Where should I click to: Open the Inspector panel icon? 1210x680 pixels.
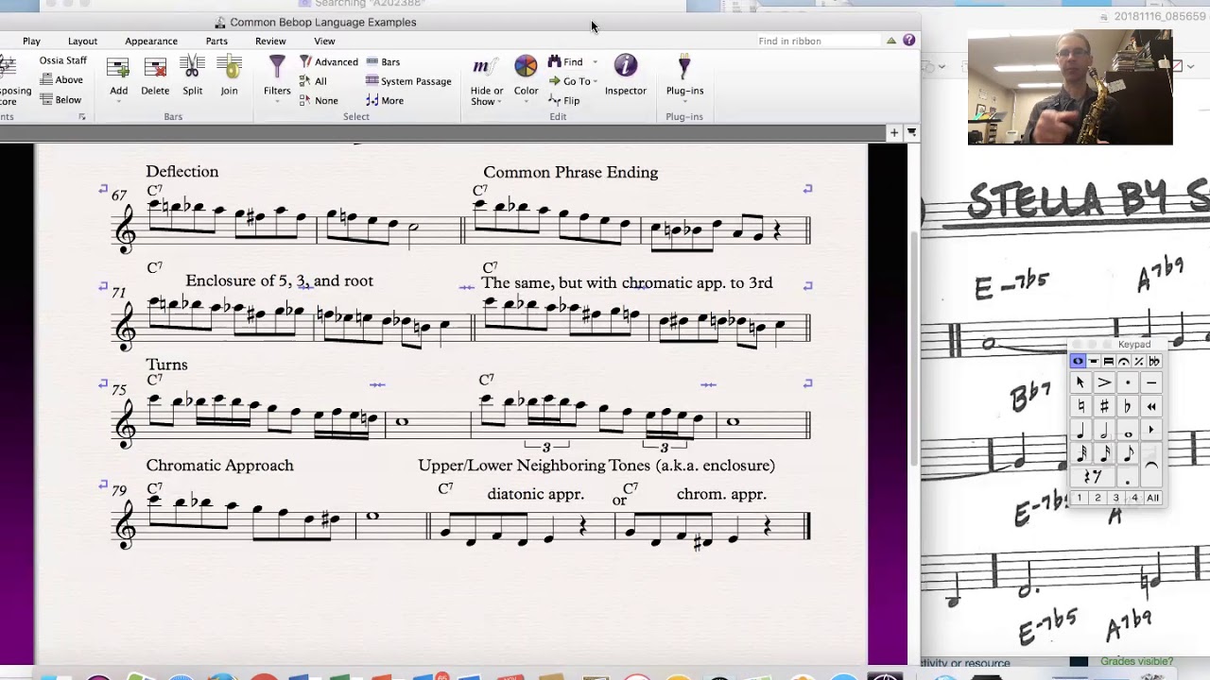coord(626,65)
